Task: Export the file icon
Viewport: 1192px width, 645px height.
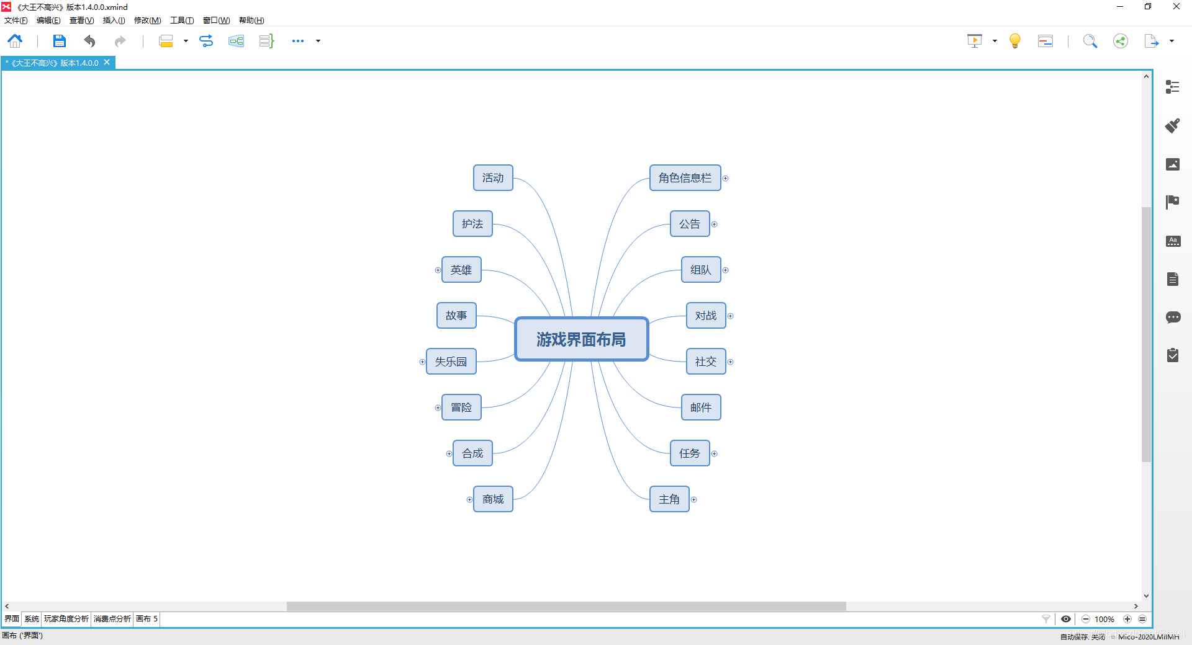Action: pos(1152,41)
